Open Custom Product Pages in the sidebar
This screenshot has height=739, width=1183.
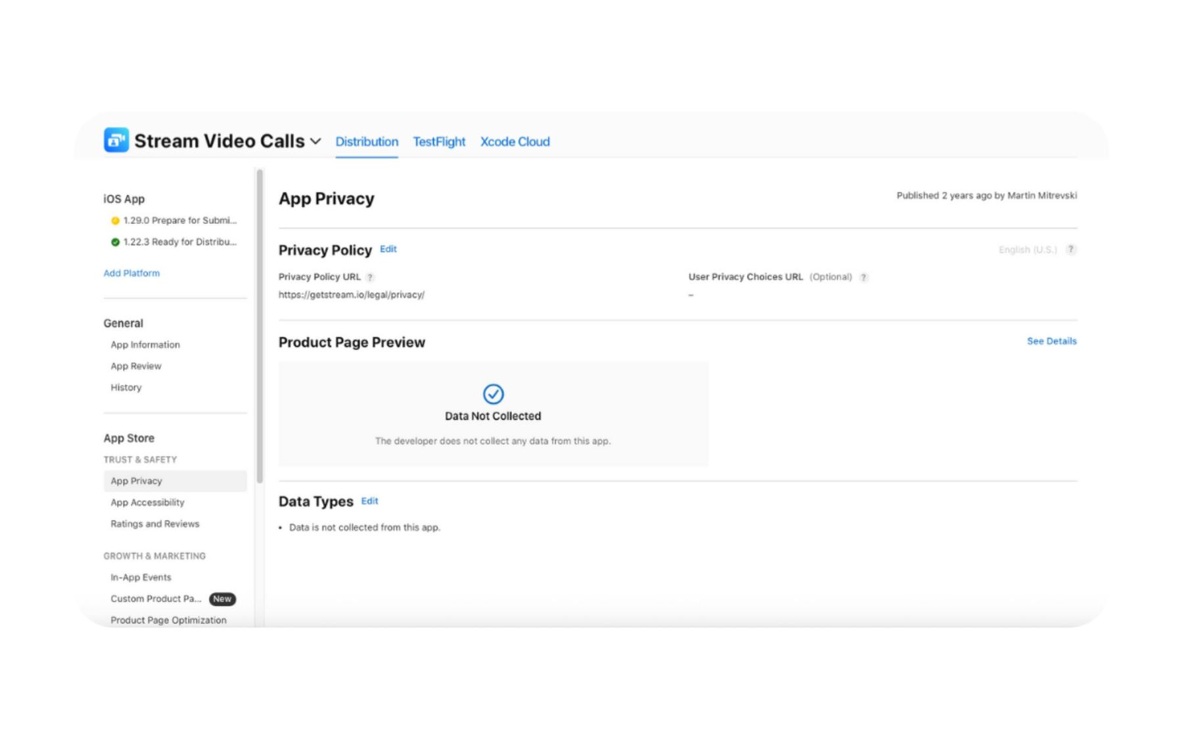156,598
